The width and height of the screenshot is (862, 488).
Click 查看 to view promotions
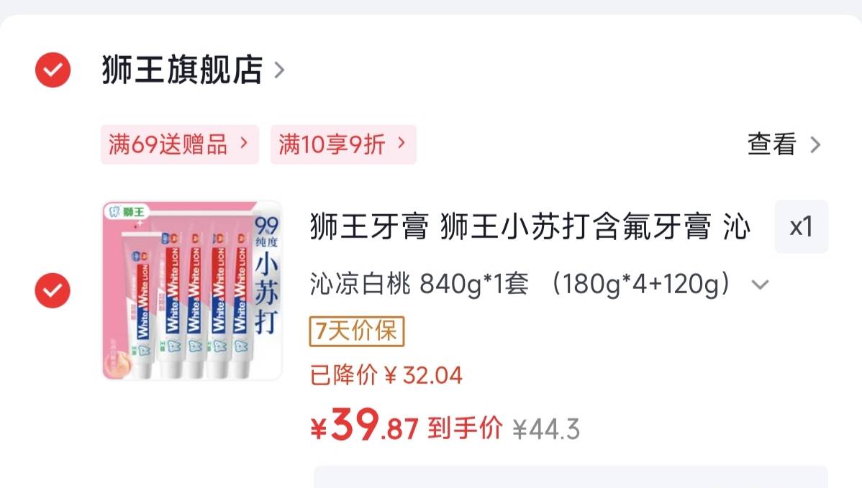click(x=772, y=144)
